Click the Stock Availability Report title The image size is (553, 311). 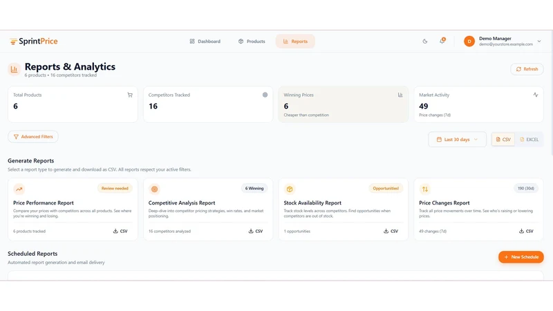click(x=312, y=203)
